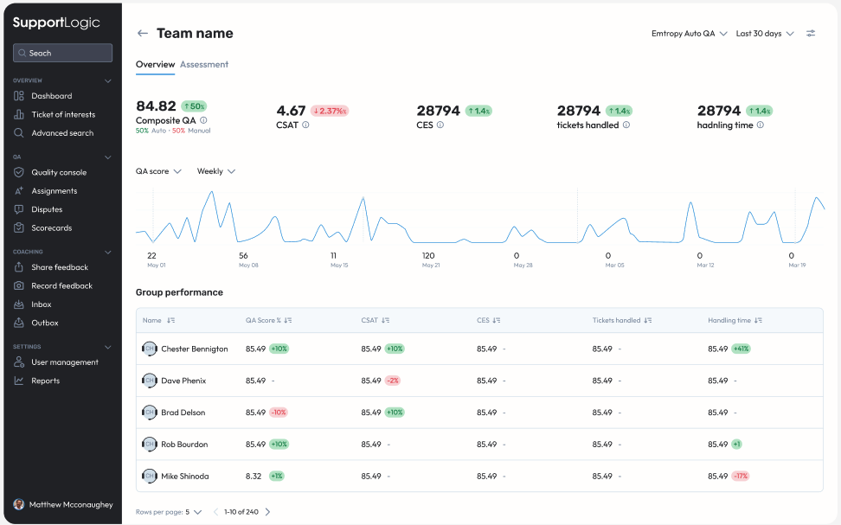Click the Outbox tray icon
The width and height of the screenshot is (841, 525).
19,323
